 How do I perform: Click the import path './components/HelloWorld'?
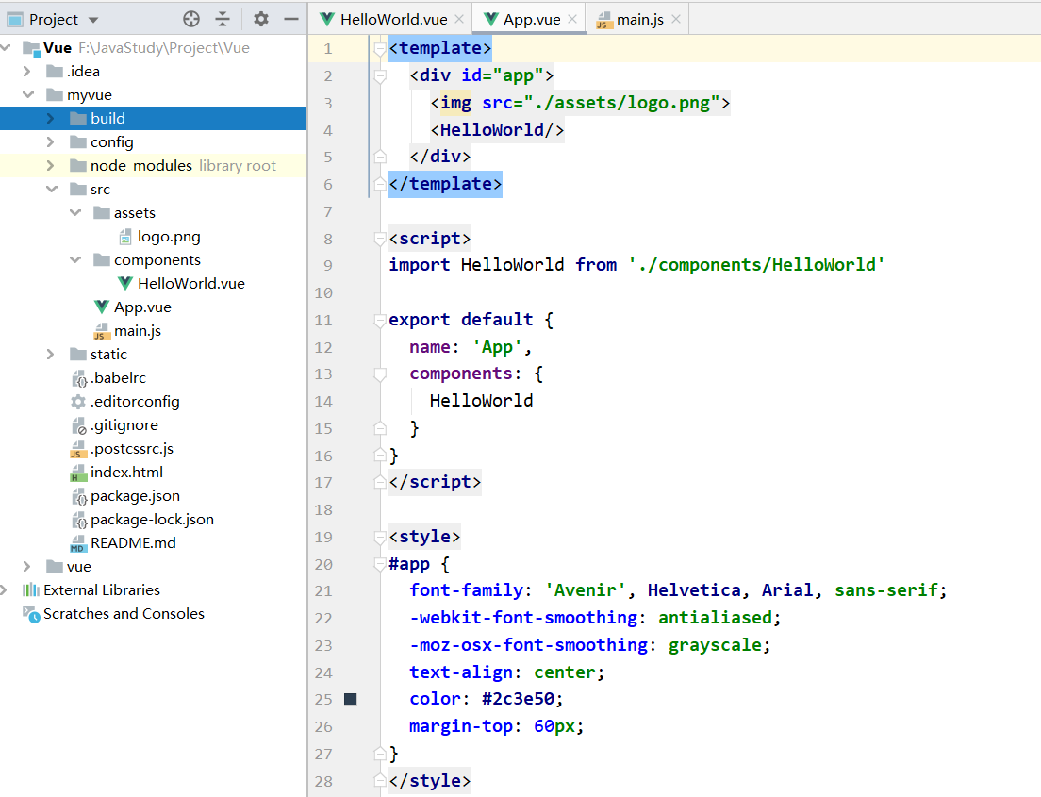click(x=756, y=265)
